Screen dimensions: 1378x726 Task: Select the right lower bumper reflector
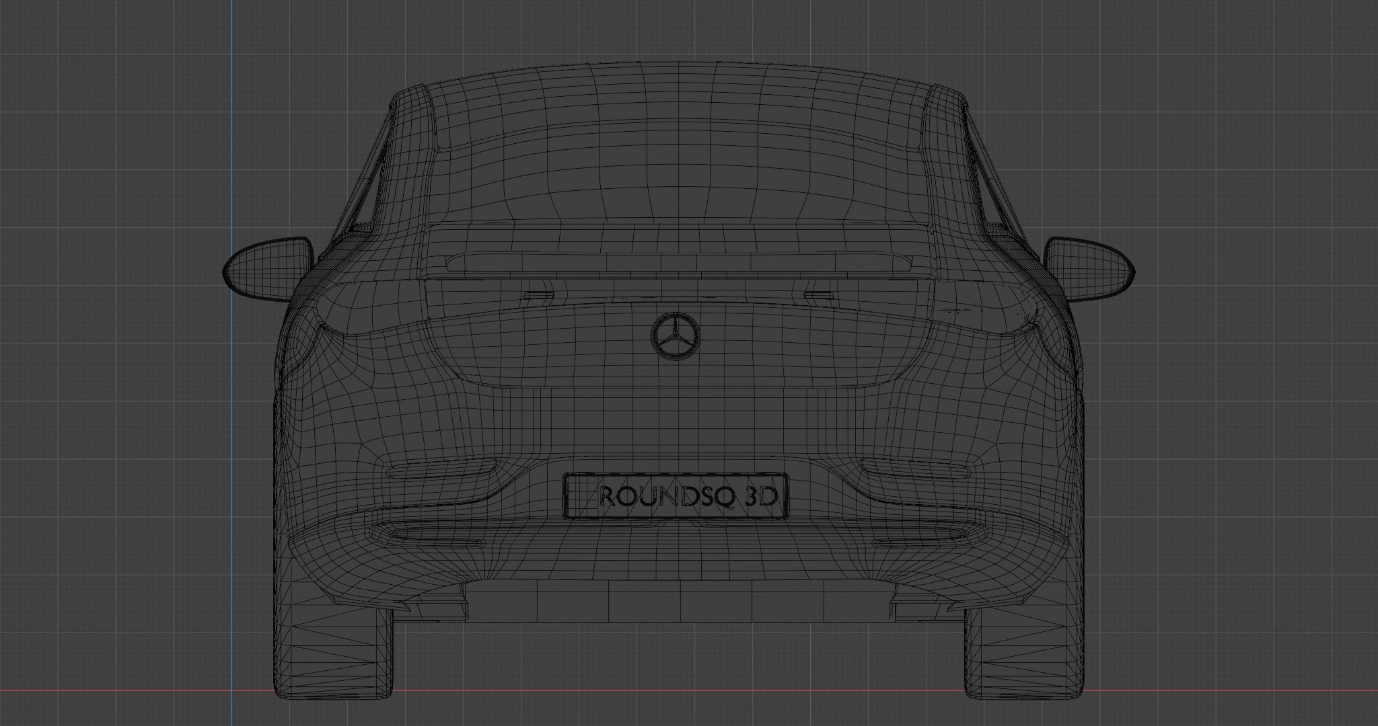tap(917, 468)
